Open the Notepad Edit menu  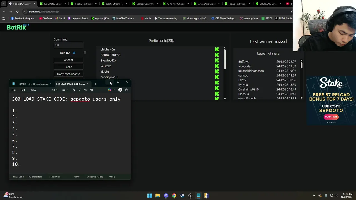click(x=23, y=90)
